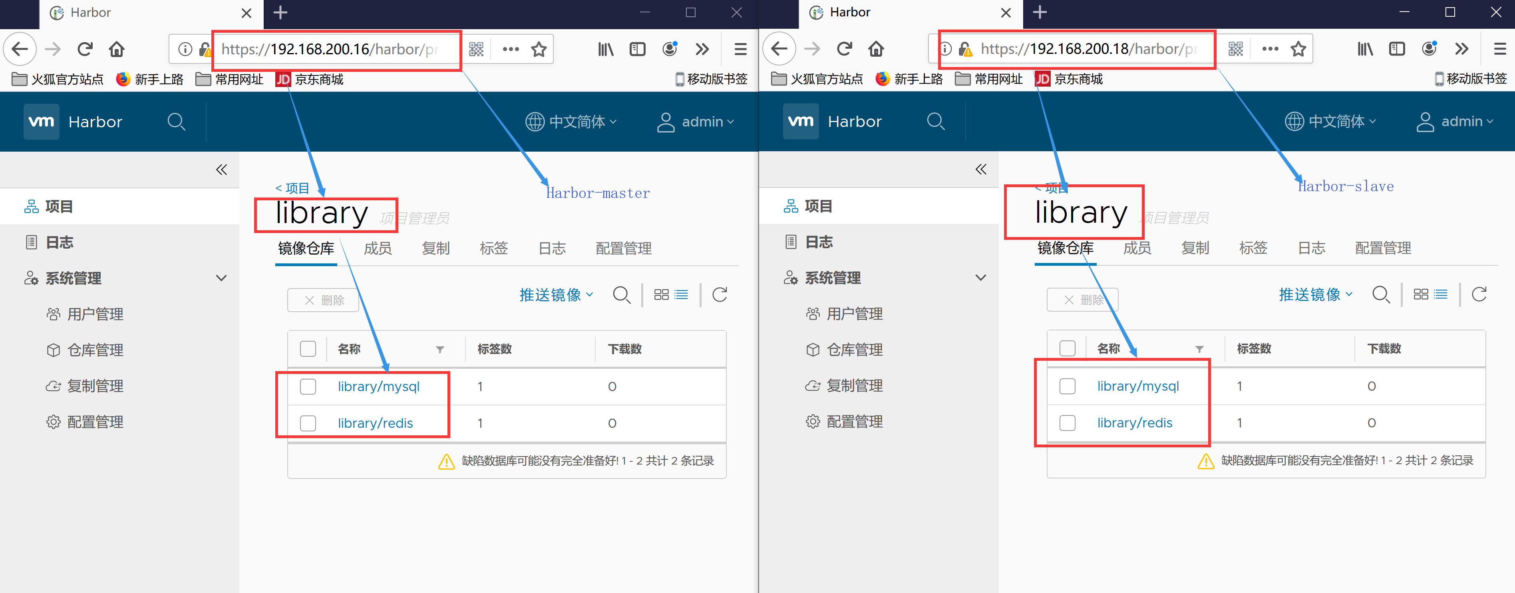Click home icon in right browser window

click(876, 49)
